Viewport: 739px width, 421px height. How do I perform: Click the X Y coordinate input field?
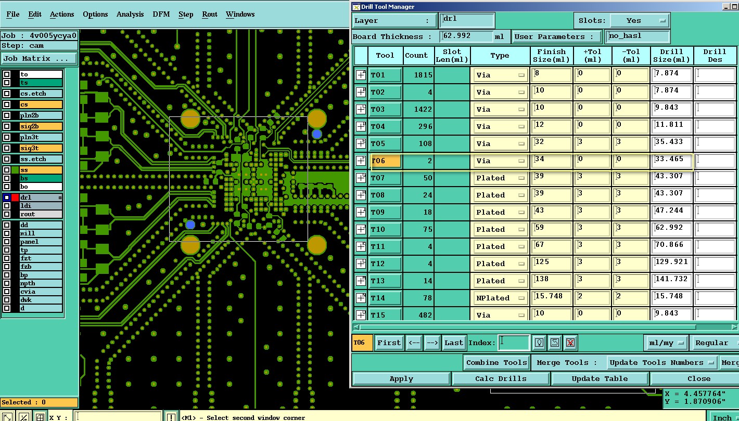(118, 417)
